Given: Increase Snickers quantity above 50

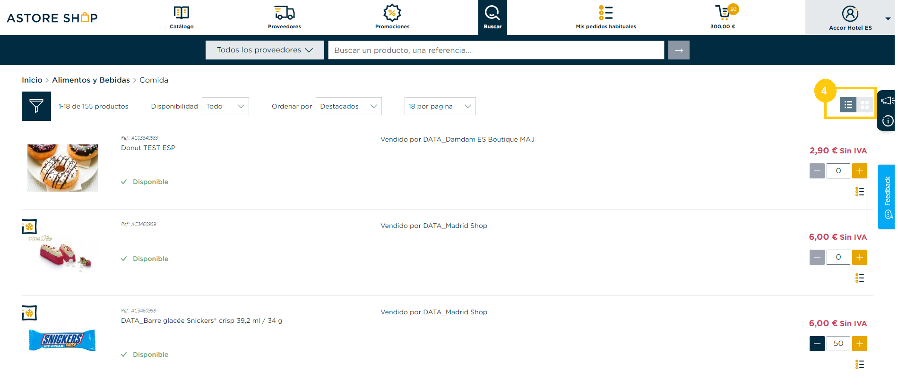Looking at the screenshot, I should [x=860, y=344].
